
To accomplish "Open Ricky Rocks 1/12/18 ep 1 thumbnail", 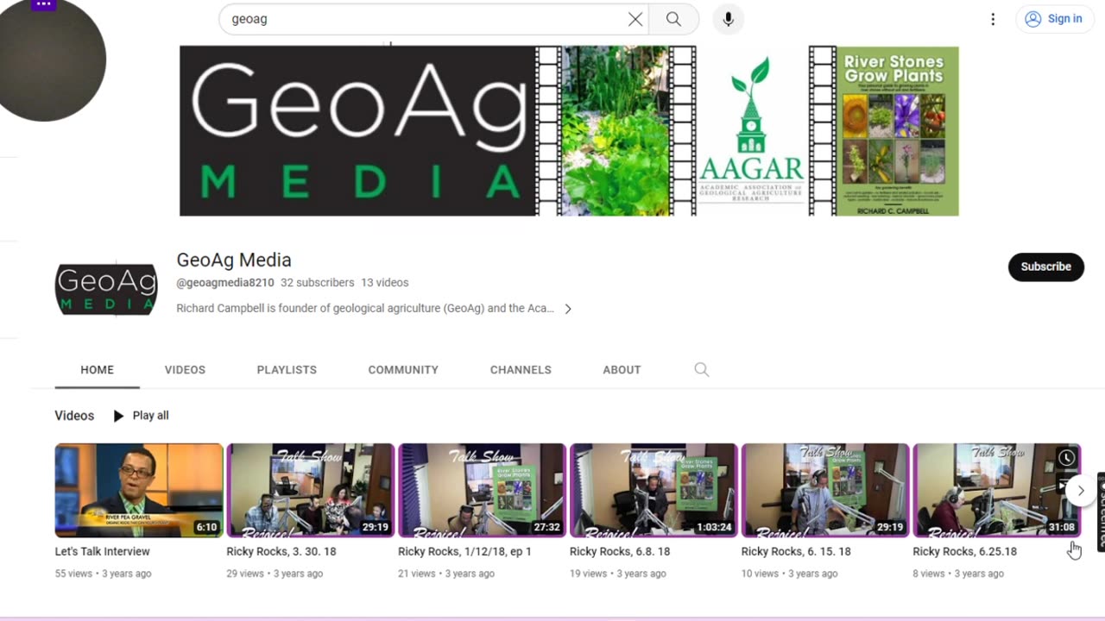I will [x=482, y=490].
